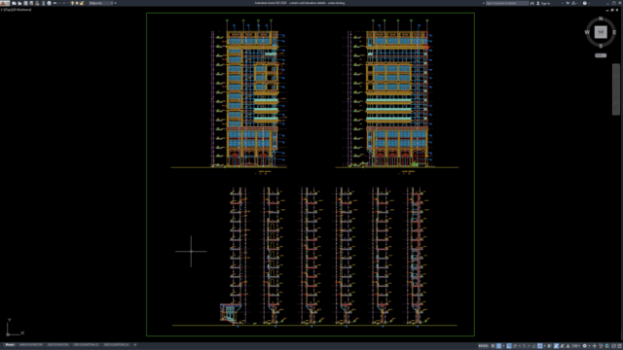Toggle Lineweight display

coord(549,346)
